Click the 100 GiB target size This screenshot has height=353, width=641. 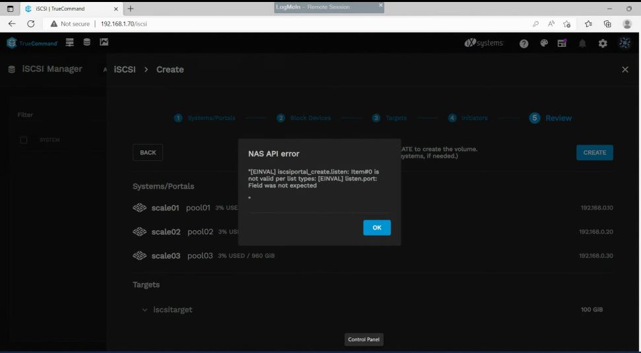(x=591, y=309)
